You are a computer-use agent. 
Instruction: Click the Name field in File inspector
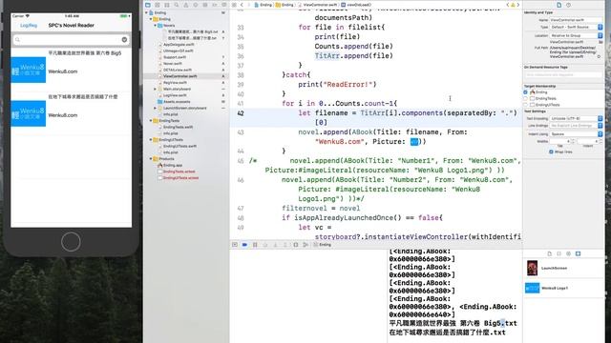click(576, 20)
